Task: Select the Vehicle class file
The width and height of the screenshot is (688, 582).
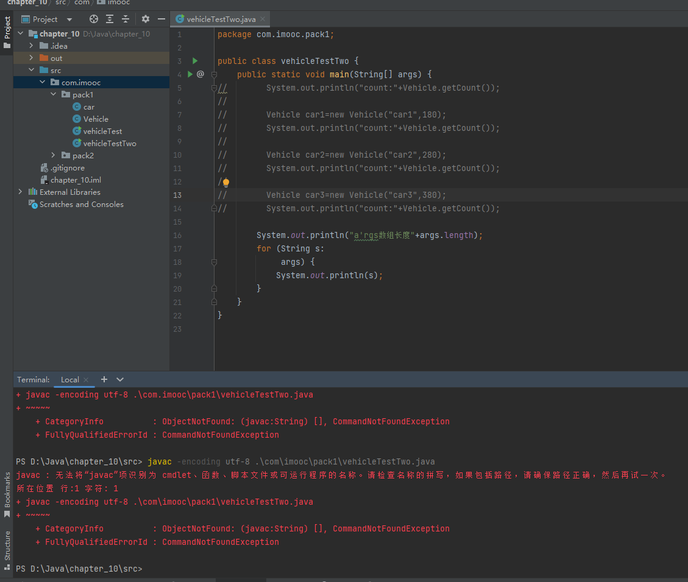Action: [x=96, y=119]
